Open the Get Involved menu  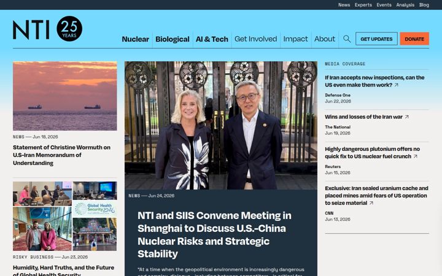255,39
